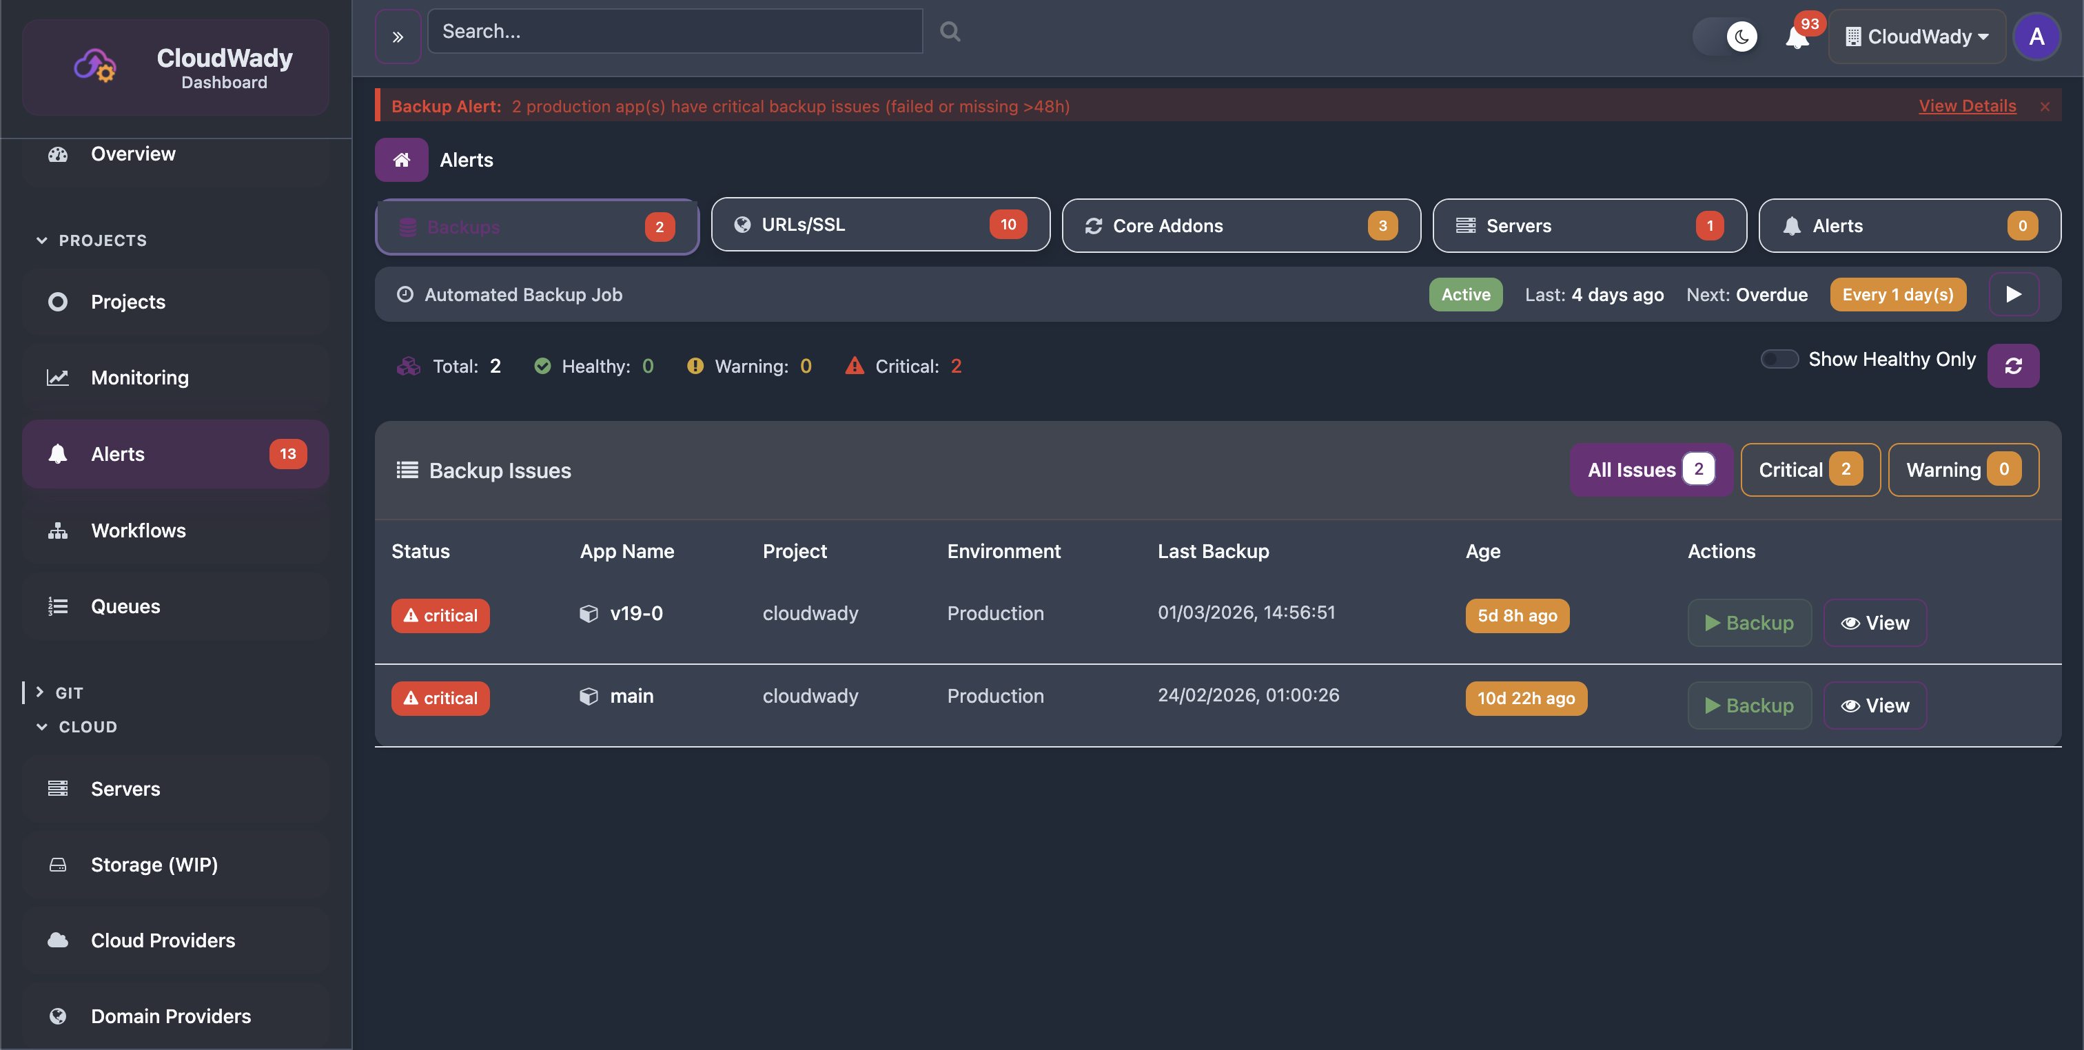Start Backup for main app

coord(1749,705)
